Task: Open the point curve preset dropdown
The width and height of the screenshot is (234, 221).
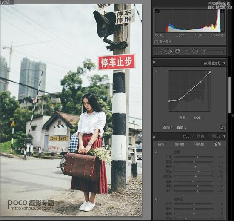Action: pyautogui.click(x=182, y=128)
